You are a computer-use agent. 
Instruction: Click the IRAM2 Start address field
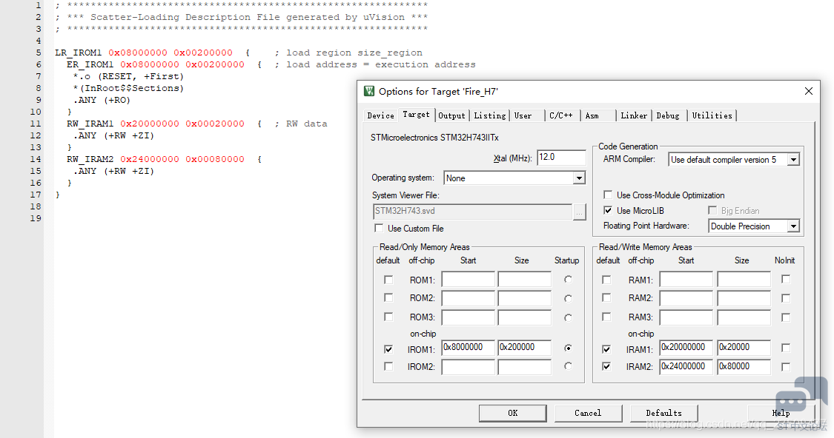pos(686,366)
